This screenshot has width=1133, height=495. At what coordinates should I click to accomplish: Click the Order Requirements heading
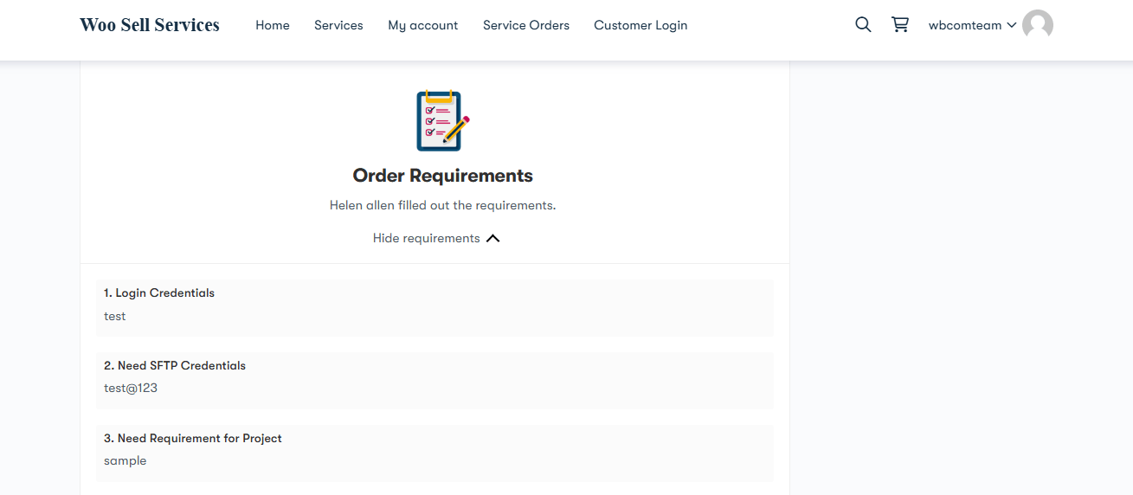[x=442, y=176]
